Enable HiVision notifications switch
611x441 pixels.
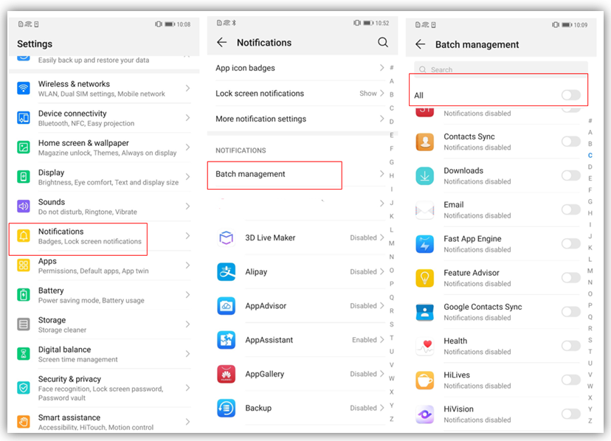[570, 414]
